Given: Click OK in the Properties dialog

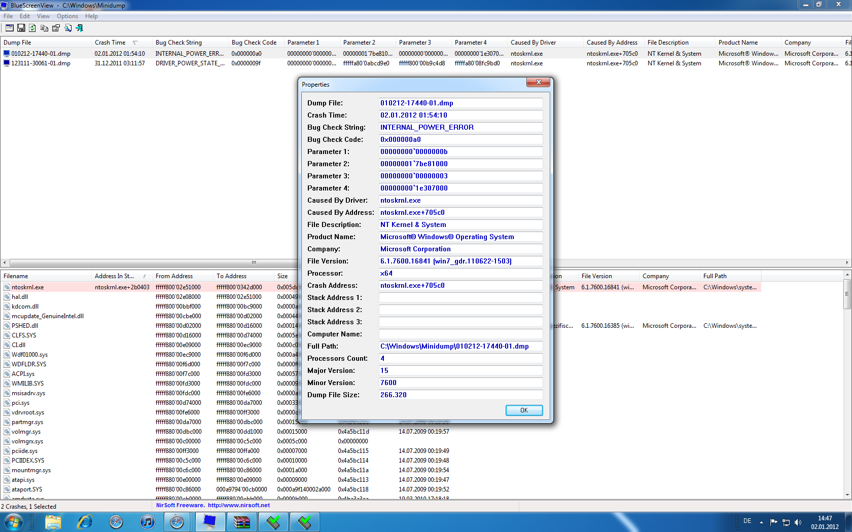Looking at the screenshot, I should (x=524, y=410).
